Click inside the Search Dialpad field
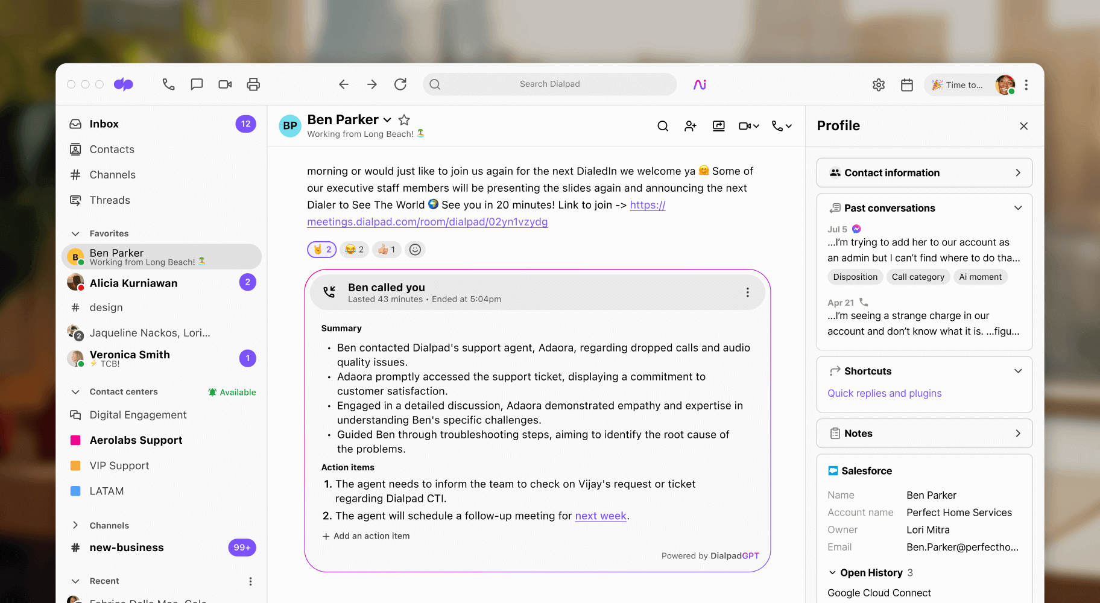This screenshot has height=603, width=1100. [x=549, y=84]
